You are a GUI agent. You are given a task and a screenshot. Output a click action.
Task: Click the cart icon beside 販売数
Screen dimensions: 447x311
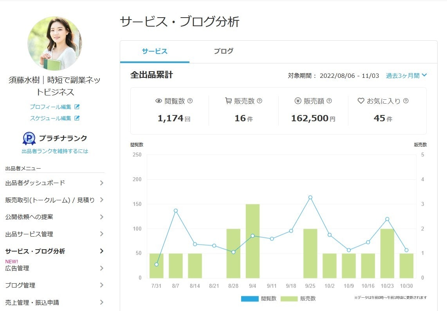228,101
